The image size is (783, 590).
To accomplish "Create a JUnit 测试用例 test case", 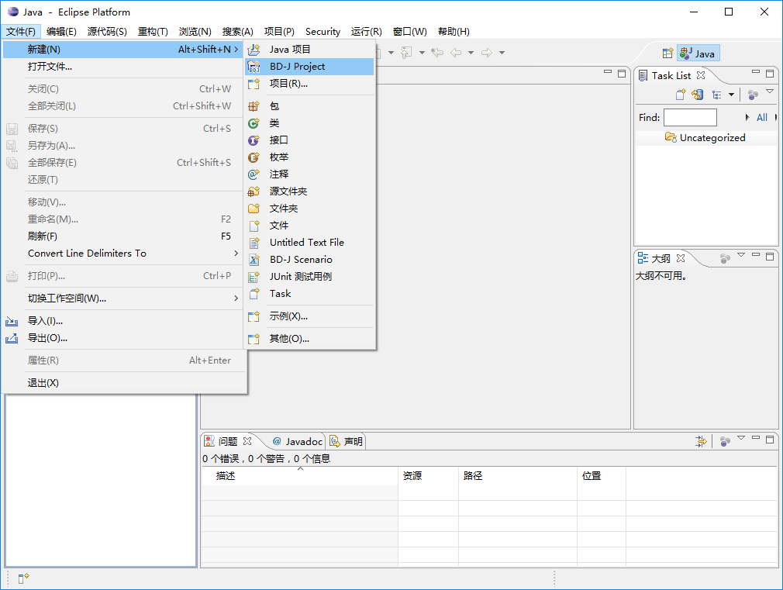I will coord(309,276).
